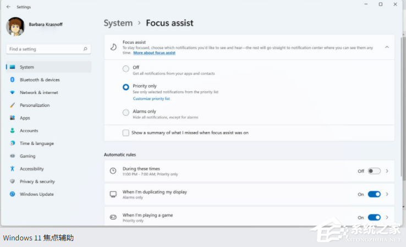Go to Privacy & security settings
The height and width of the screenshot is (247, 406).
[x=37, y=182]
